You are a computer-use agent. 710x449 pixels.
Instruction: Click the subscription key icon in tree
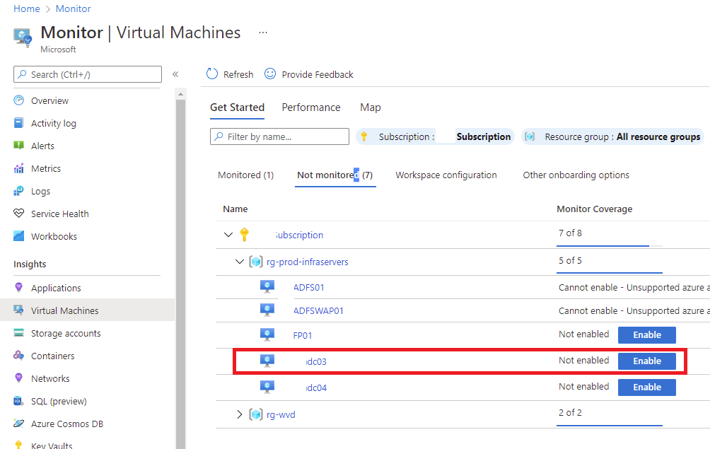(x=244, y=235)
